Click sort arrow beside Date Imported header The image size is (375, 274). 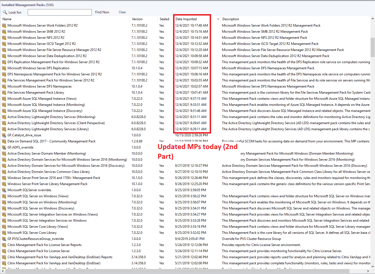[x=218, y=19]
